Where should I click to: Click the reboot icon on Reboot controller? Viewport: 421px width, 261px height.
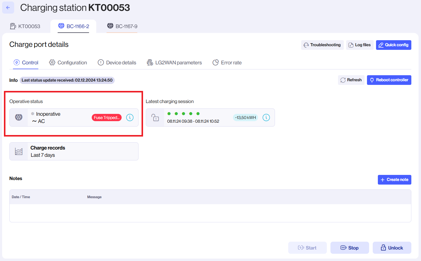click(372, 80)
